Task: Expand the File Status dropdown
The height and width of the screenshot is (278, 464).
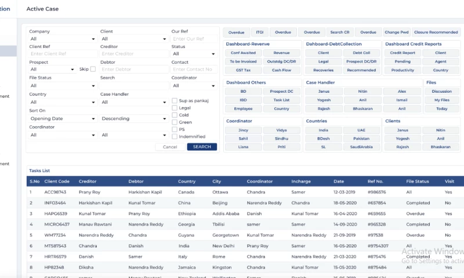Action: coord(63,86)
